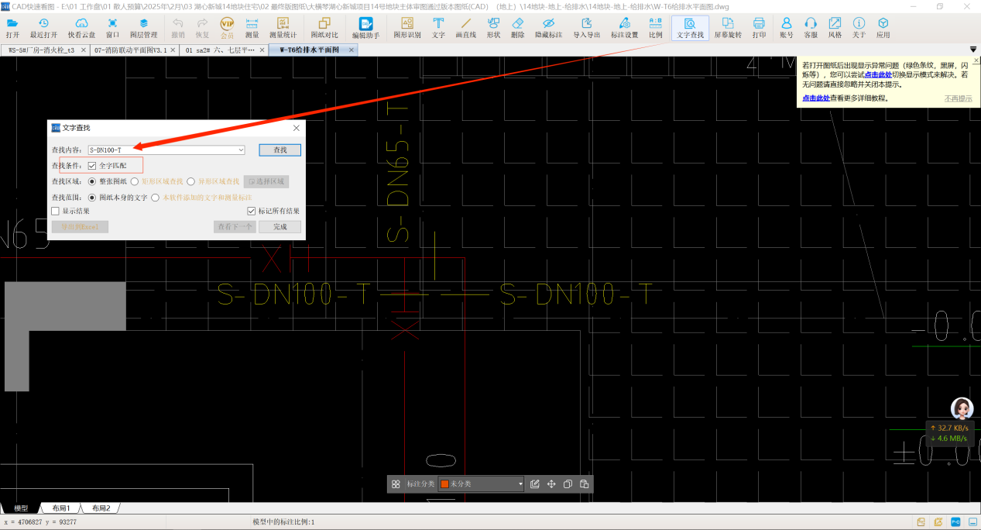981x530 pixels.
Task: Click the 打印 print icon
Action: click(759, 28)
